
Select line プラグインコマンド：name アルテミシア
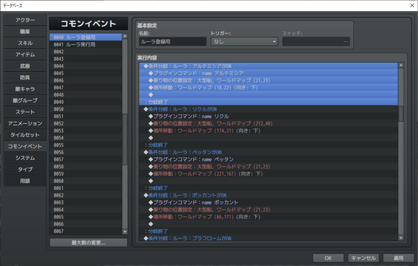click(268, 73)
